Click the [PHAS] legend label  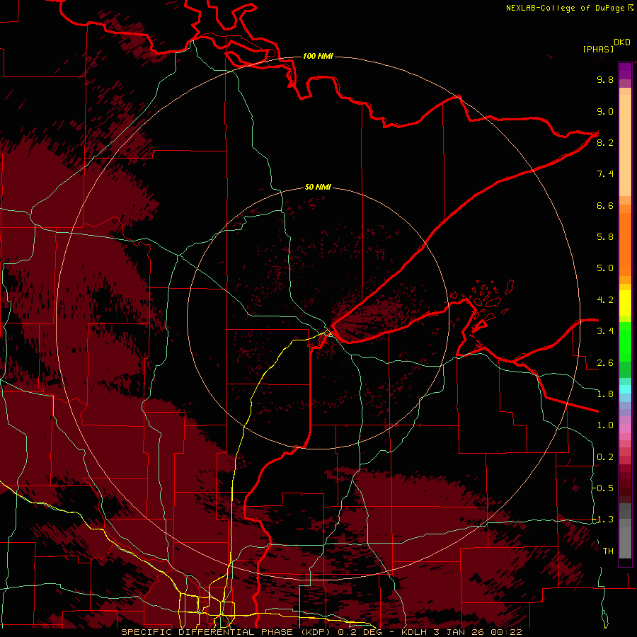(598, 49)
